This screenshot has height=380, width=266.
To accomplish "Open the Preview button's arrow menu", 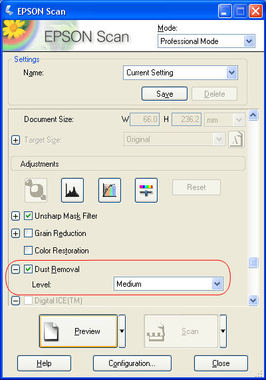I will pyautogui.click(x=122, y=331).
